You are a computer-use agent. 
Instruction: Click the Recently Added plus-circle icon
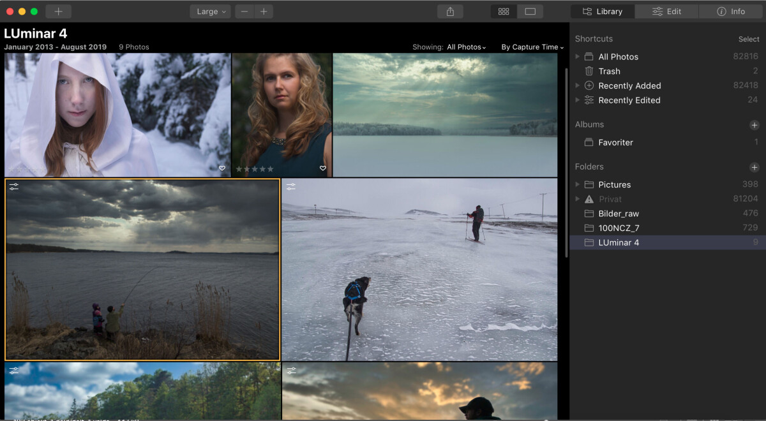[589, 85]
